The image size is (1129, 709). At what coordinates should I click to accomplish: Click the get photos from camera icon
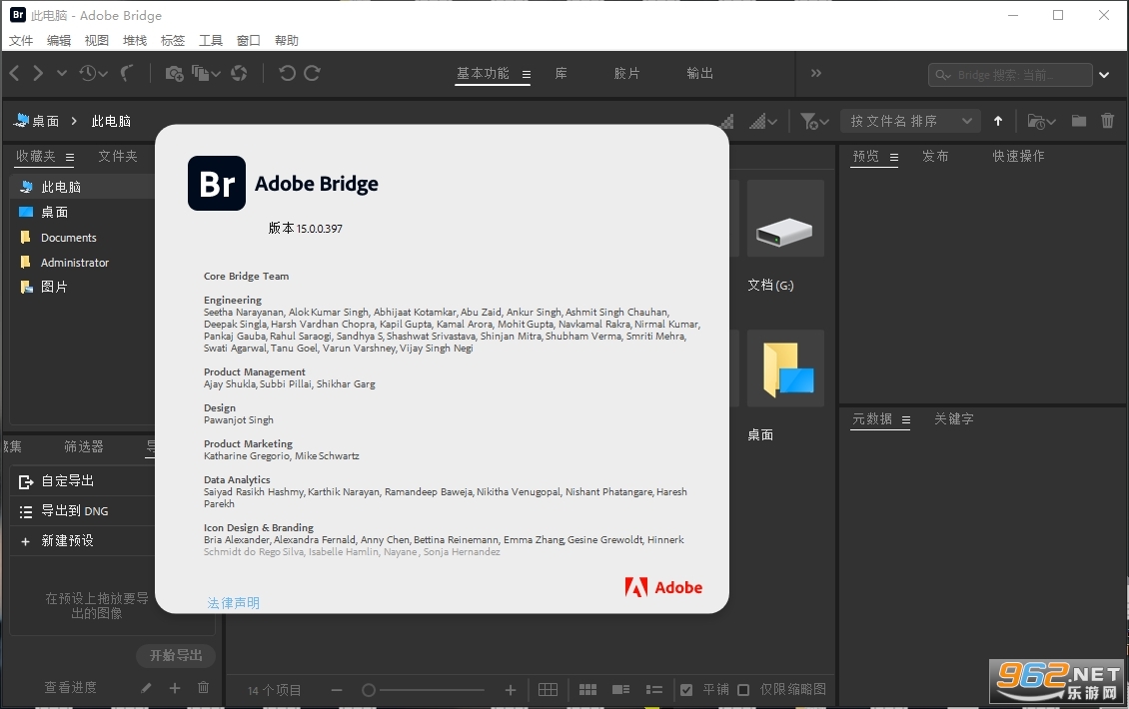(x=174, y=73)
